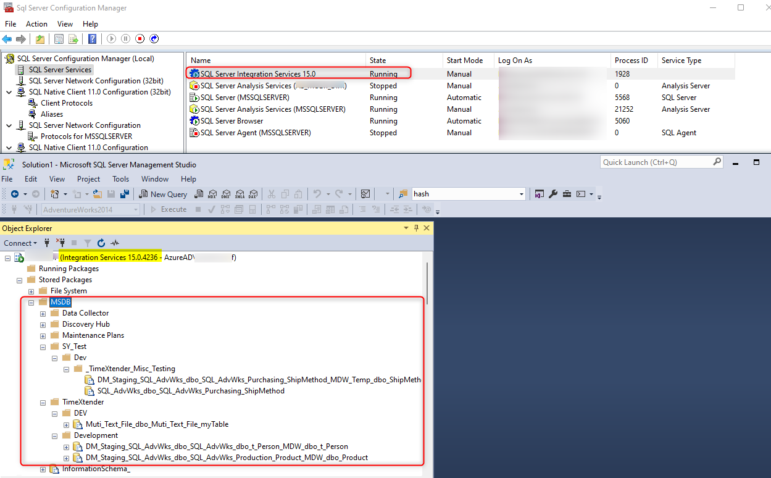Expand the Data Collector folder

(x=43, y=313)
